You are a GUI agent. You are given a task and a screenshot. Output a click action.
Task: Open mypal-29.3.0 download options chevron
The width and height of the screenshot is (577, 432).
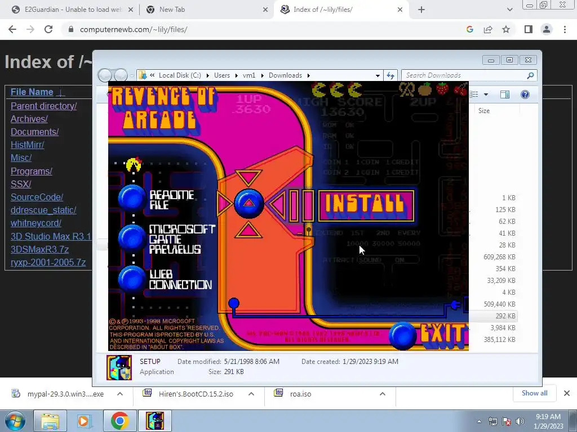click(120, 394)
